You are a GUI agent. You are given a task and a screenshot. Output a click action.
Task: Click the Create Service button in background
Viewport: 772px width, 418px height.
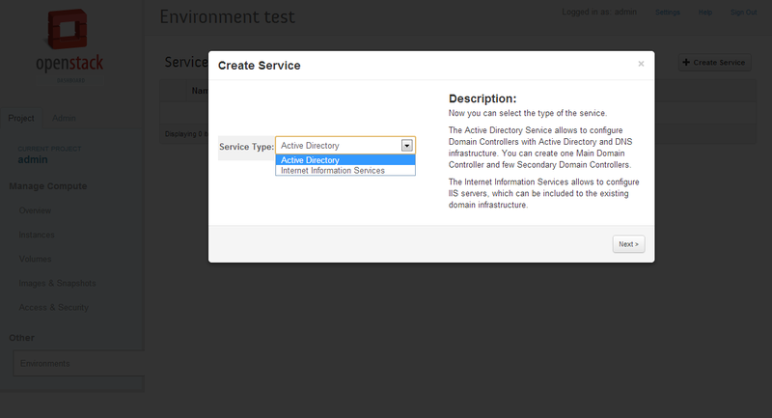click(x=714, y=63)
